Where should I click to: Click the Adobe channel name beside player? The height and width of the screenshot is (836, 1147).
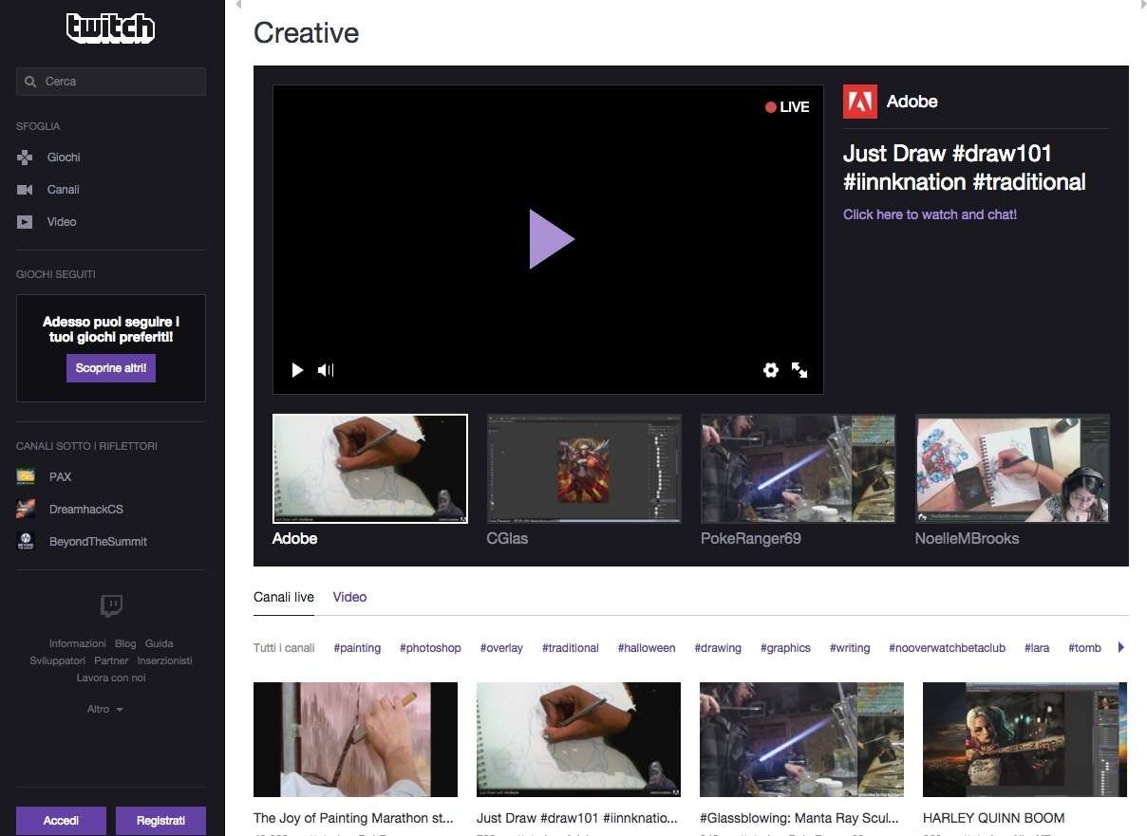[x=912, y=102]
